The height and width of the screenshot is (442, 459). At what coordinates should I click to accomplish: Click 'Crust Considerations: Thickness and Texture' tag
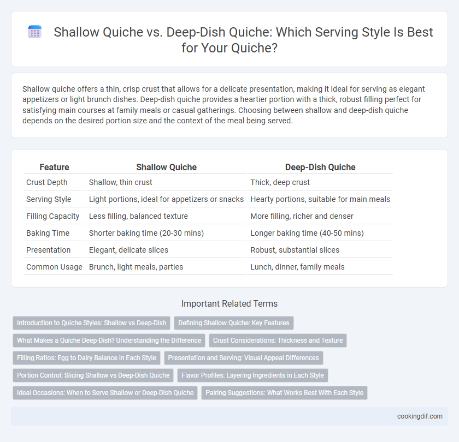tap(278, 341)
